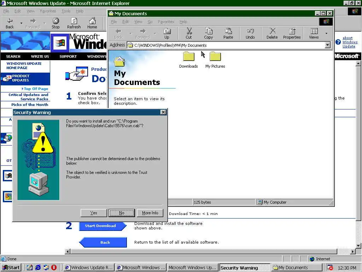Click Critical Updates and Service Packs

point(28,97)
